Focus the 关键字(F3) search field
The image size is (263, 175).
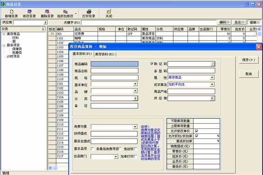149,22
